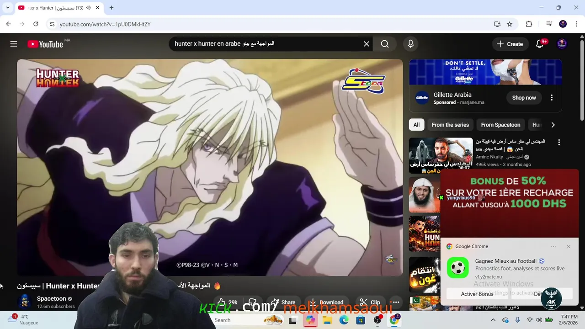Click Shop now on Gillette ad
585x329 pixels.
coord(524,98)
